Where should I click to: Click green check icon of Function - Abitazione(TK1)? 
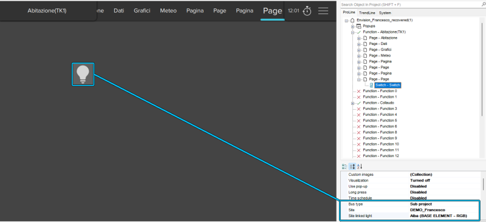click(x=358, y=32)
